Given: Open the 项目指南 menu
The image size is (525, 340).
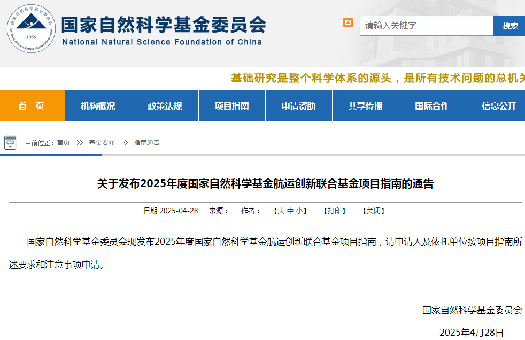Looking at the screenshot, I should point(231,106).
